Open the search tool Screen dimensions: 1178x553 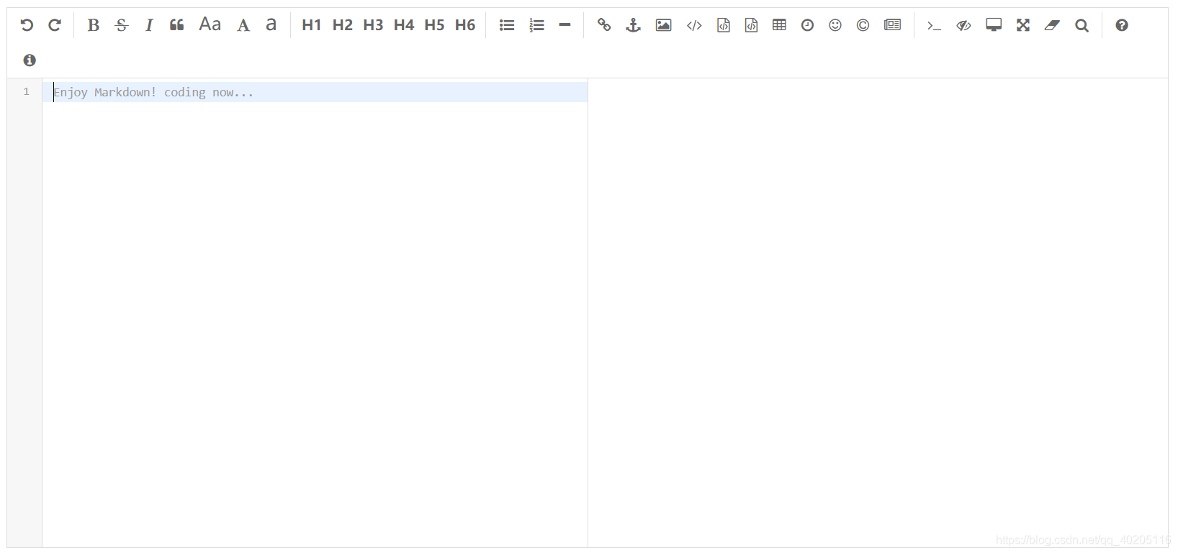pos(1082,25)
